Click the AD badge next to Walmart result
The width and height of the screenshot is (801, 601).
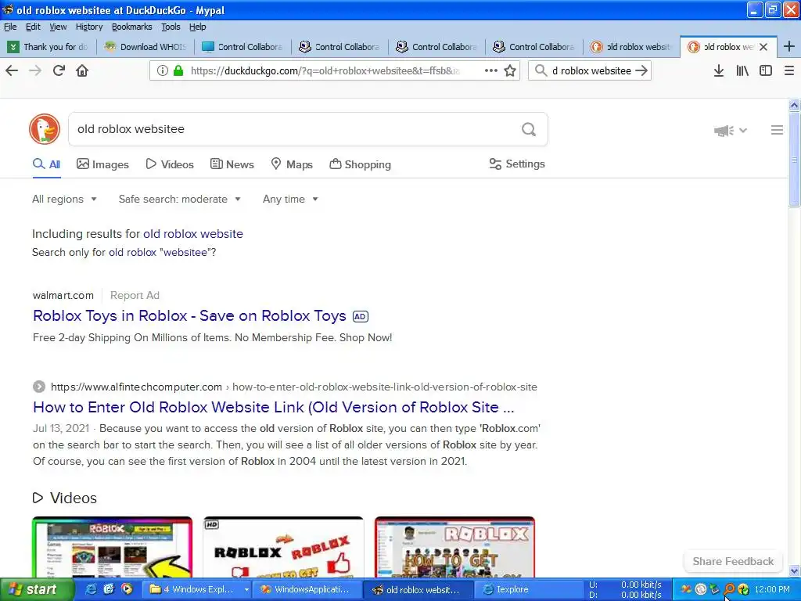pyautogui.click(x=360, y=316)
